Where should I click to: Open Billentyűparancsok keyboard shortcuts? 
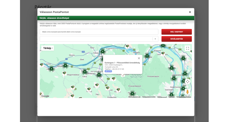pos(134,97)
